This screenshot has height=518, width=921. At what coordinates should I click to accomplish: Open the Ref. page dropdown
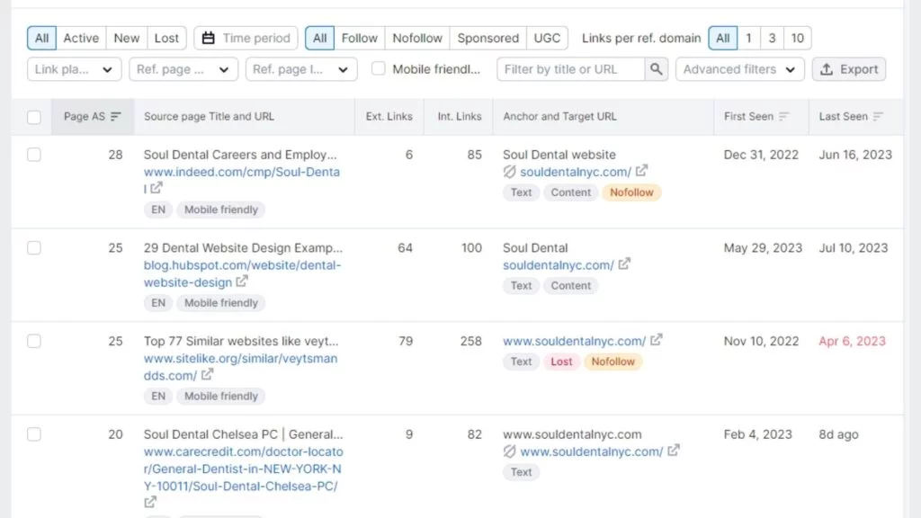(183, 69)
